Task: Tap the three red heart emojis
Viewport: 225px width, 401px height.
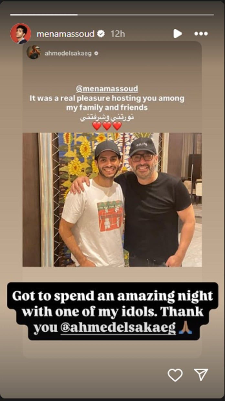Action: coord(107,126)
